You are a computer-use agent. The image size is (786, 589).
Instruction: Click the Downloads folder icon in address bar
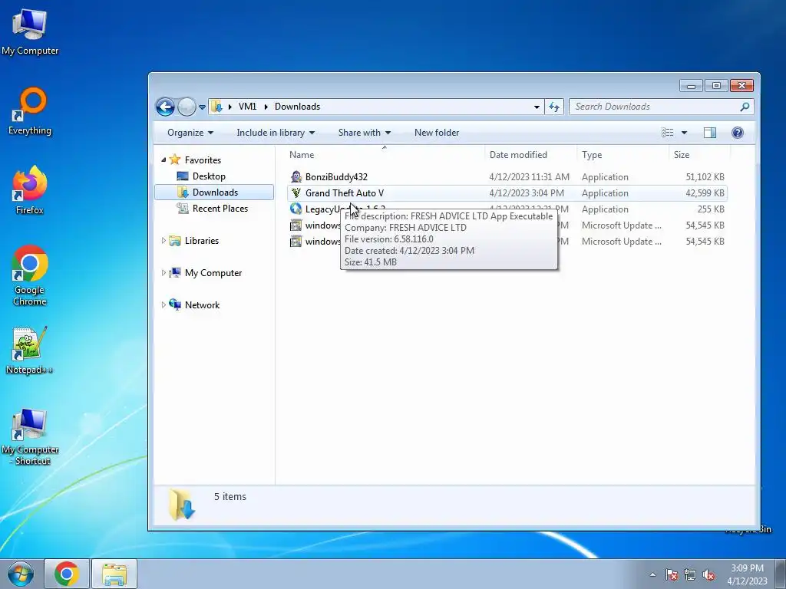[216, 106]
